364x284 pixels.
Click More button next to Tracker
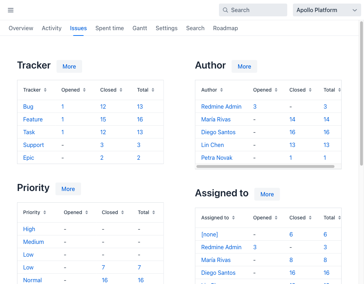pyautogui.click(x=69, y=66)
